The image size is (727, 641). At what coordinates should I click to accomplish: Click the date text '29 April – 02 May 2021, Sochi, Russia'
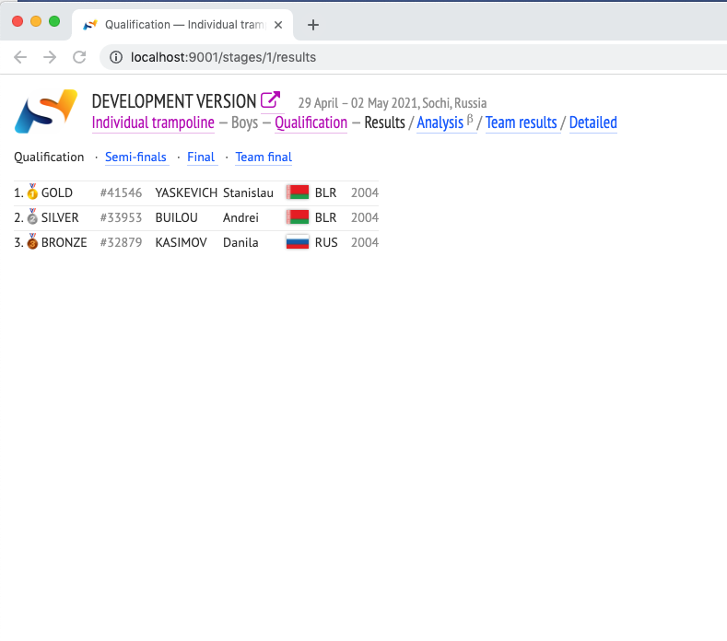click(393, 103)
